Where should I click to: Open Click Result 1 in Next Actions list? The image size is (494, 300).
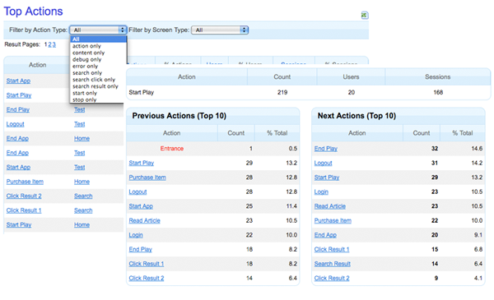click(x=332, y=249)
